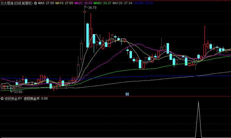The width and height of the screenshot is (231, 138).
Task: Select the MA250: 25.84 label
Action: coord(143,3)
